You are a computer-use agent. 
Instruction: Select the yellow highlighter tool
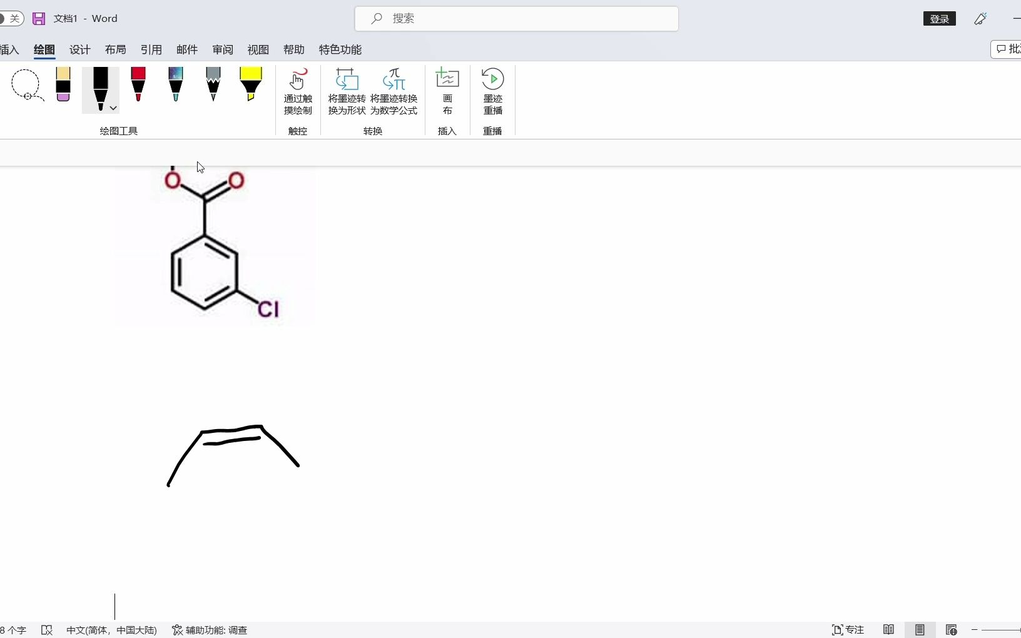(x=251, y=84)
